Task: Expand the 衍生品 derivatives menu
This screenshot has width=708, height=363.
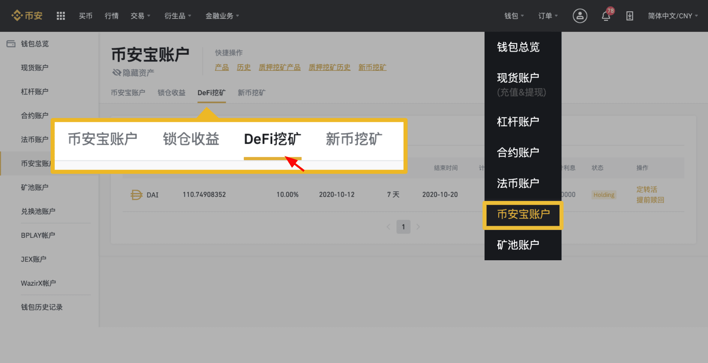Action: 178,16
